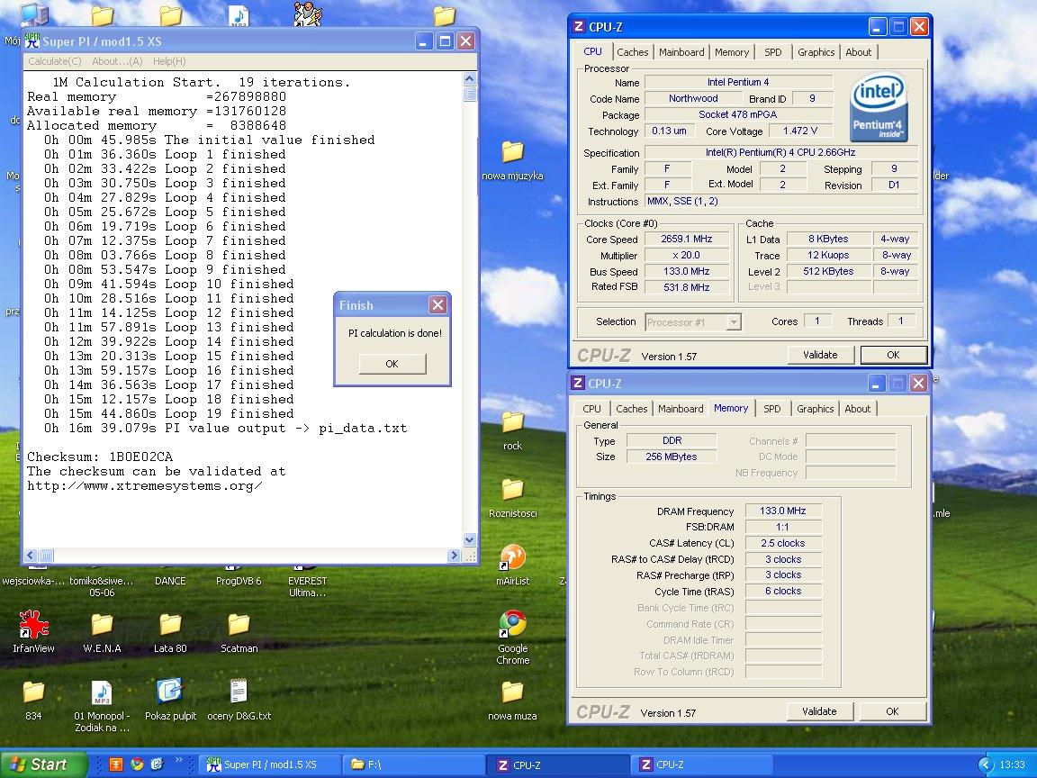Image resolution: width=1037 pixels, height=778 pixels.
Task: Click Super PI horizontal scrollbar right arrow
Action: [454, 556]
